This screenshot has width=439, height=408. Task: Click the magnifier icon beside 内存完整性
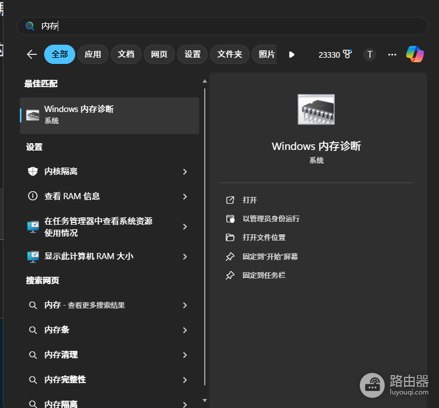[x=33, y=380]
